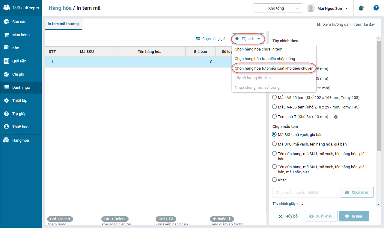The height and width of the screenshot is (228, 384).
Task: Click the In tem print button
Action: click(x=354, y=216)
